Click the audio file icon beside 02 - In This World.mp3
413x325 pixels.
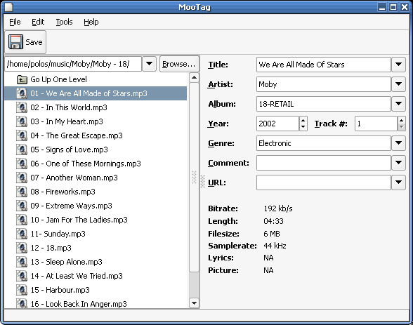pyautogui.click(x=22, y=107)
